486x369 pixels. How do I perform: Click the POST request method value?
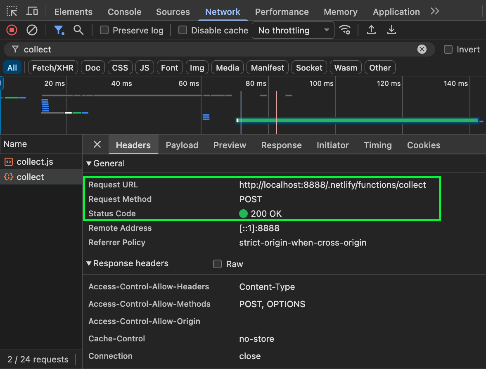tap(251, 199)
